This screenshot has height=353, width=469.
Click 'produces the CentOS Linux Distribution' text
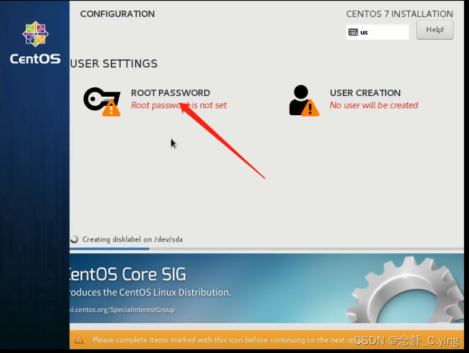pos(150,292)
